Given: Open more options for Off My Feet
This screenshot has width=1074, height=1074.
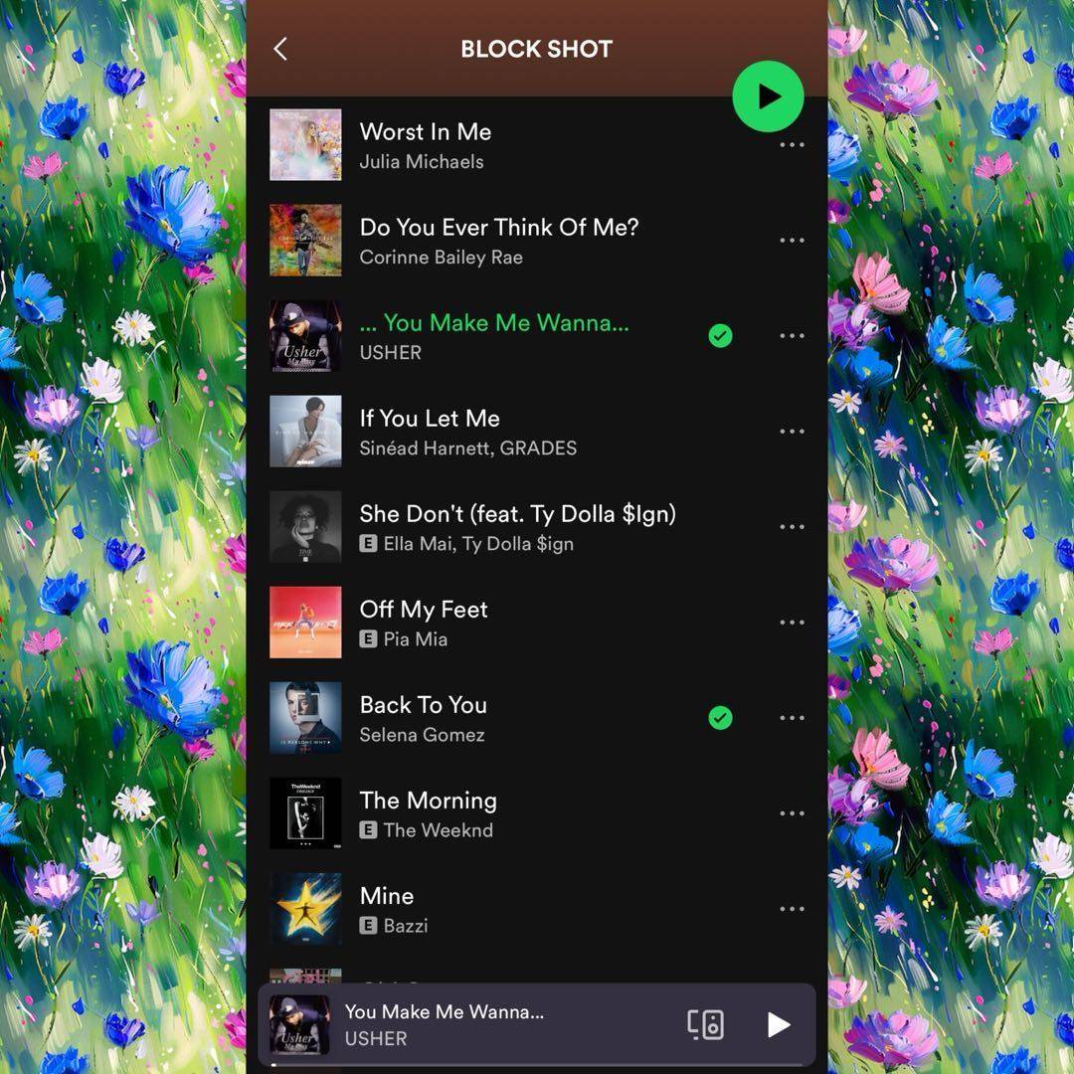Looking at the screenshot, I should tap(792, 623).
